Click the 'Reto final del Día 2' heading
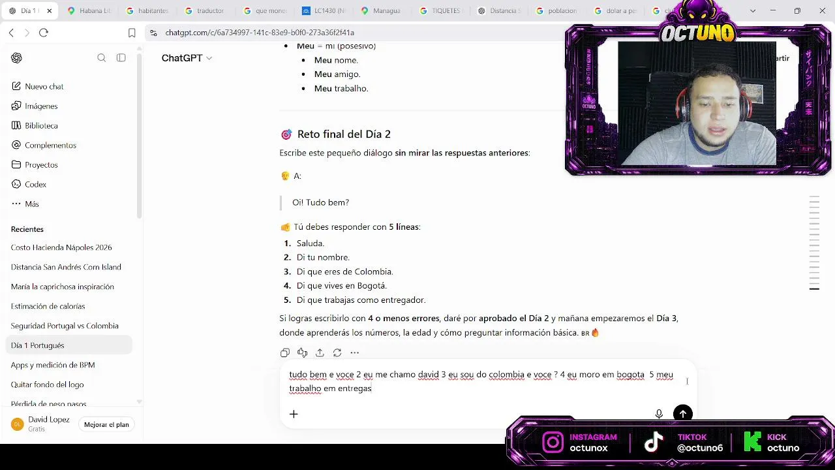This screenshot has width=835, height=470. pyautogui.click(x=344, y=134)
